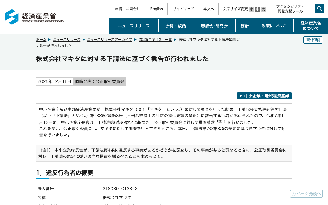Open the サイトマップ link
Image resolution: width=328 pixels, height=205 pixels.
point(183,9)
